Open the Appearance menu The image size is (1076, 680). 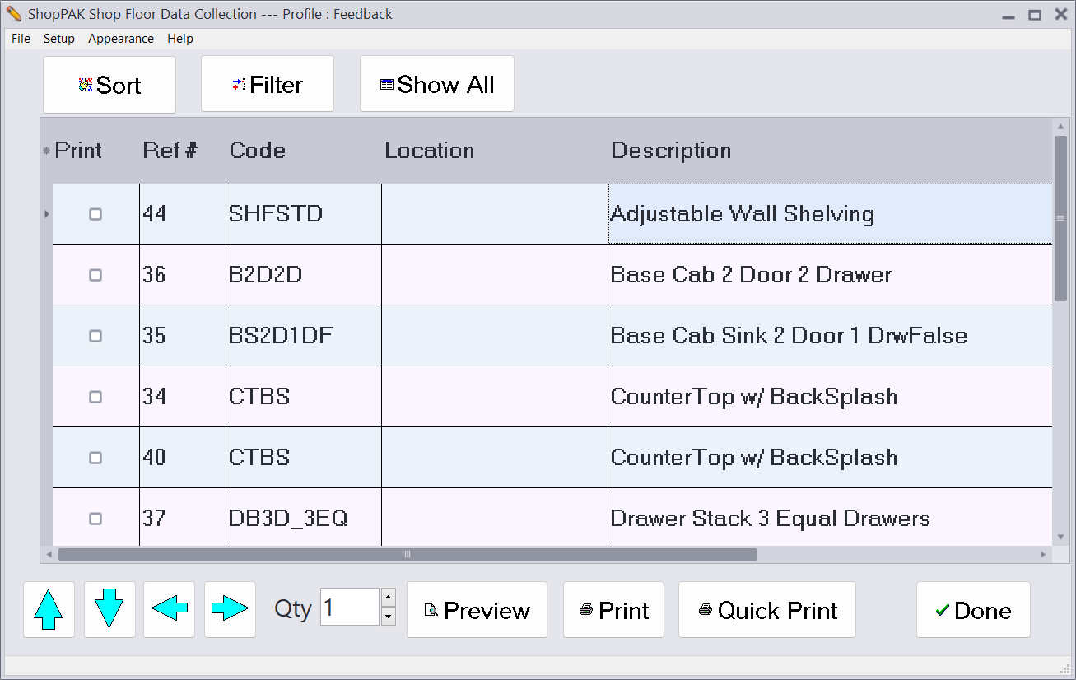tap(121, 39)
